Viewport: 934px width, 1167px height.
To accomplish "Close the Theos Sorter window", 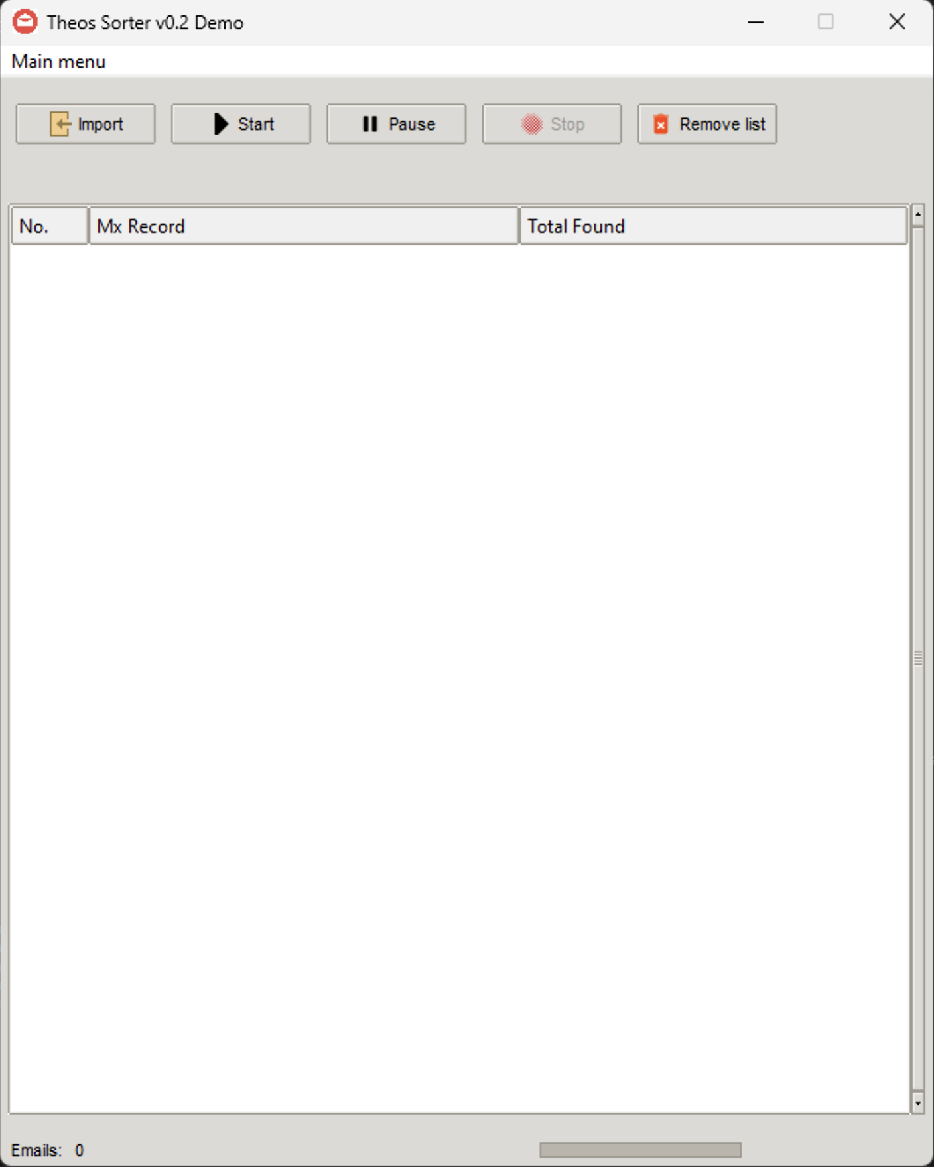I will [x=897, y=22].
